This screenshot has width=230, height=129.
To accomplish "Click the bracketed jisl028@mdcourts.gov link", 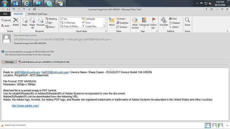I will pyautogui.click(x=55, y=72).
